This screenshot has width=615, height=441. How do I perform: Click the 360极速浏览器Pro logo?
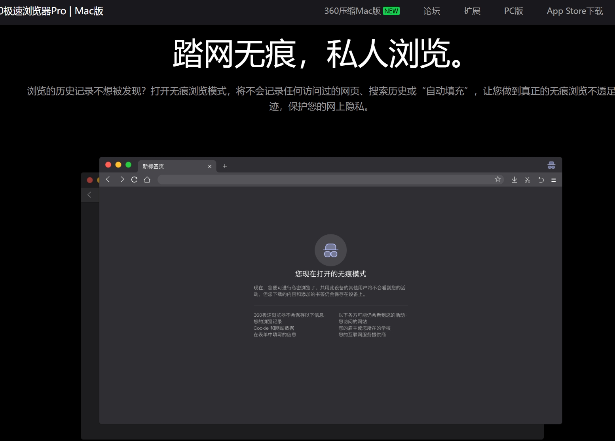pyautogui.click(x=52, y=11)
